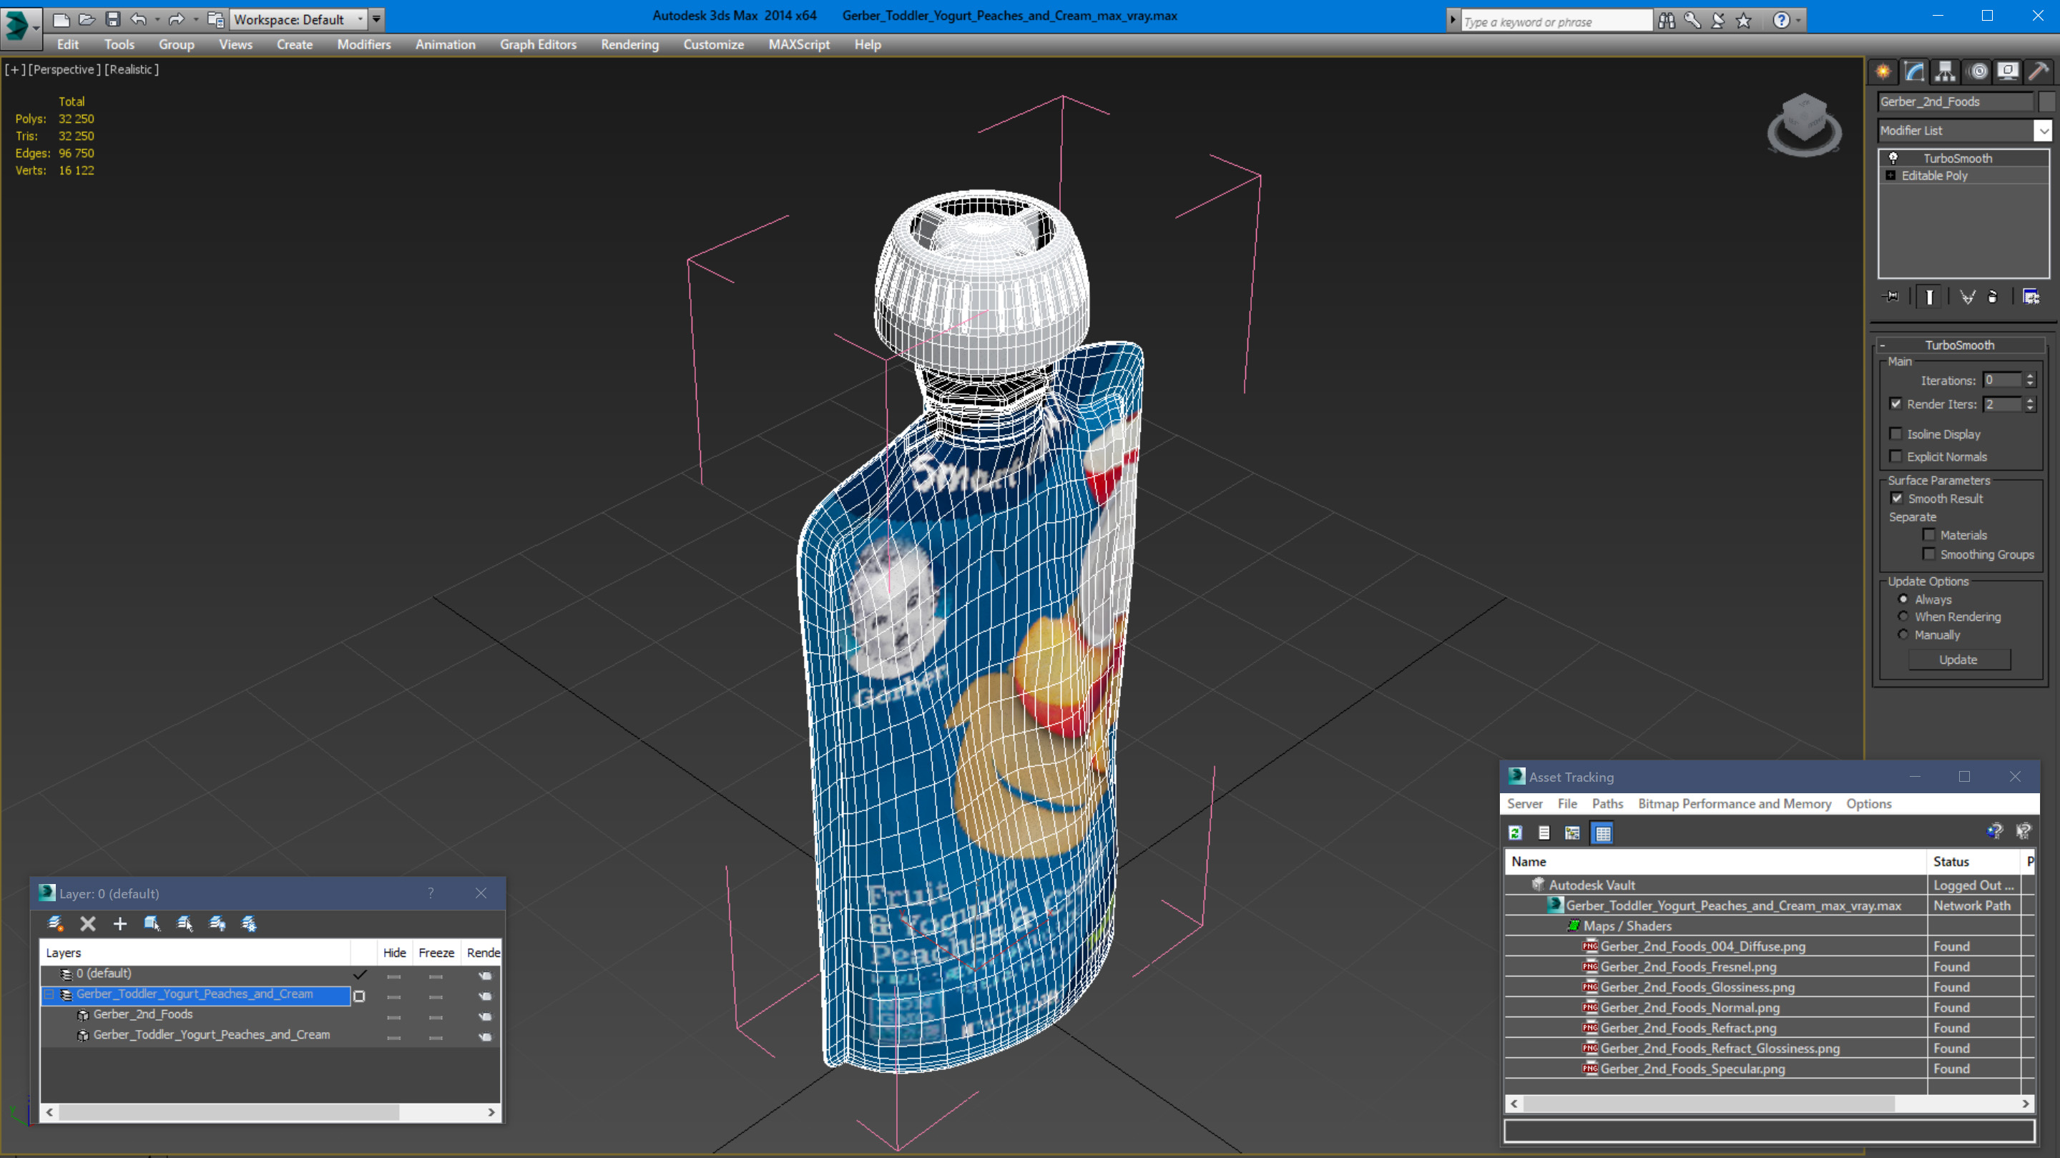The height and width of the screenshot is (1158, 2060).
Task: Open Paths menu in Asset Tracking
Action: click(x=1607, y=804)
